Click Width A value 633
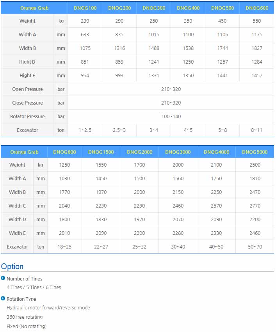This screenshot has height=332, width=276. (85, 34)
